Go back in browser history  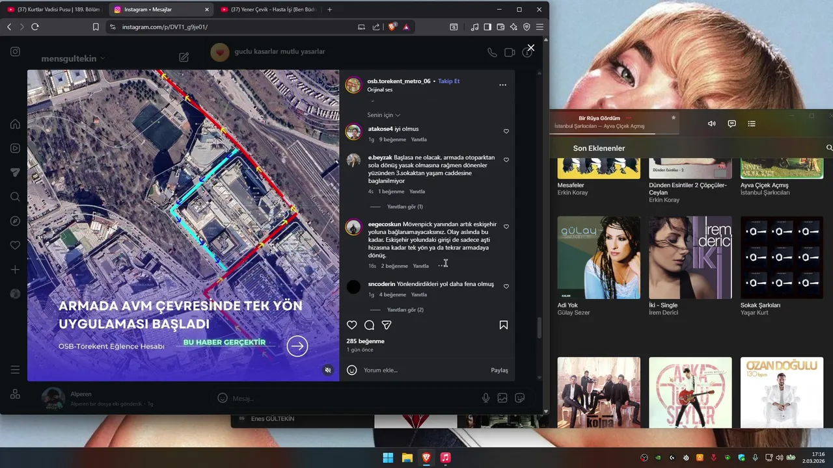click(x=9, y=27)
